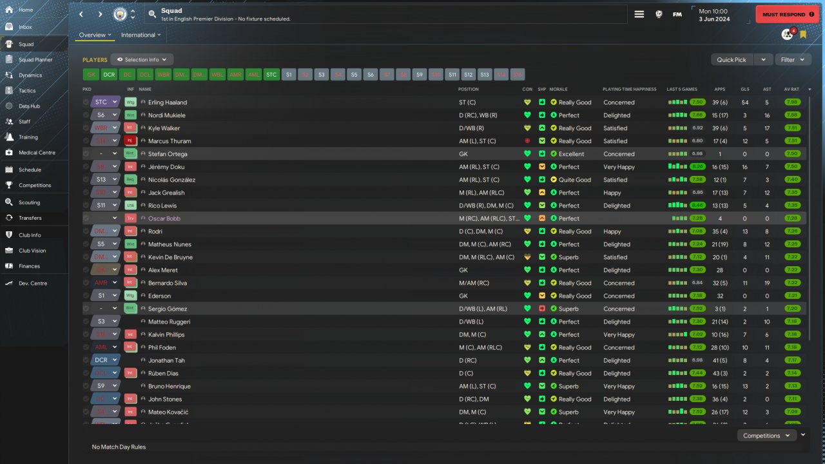Open the notifications icon with badge 4
This screenshot has height=464, width=825.
click(787, 34)
